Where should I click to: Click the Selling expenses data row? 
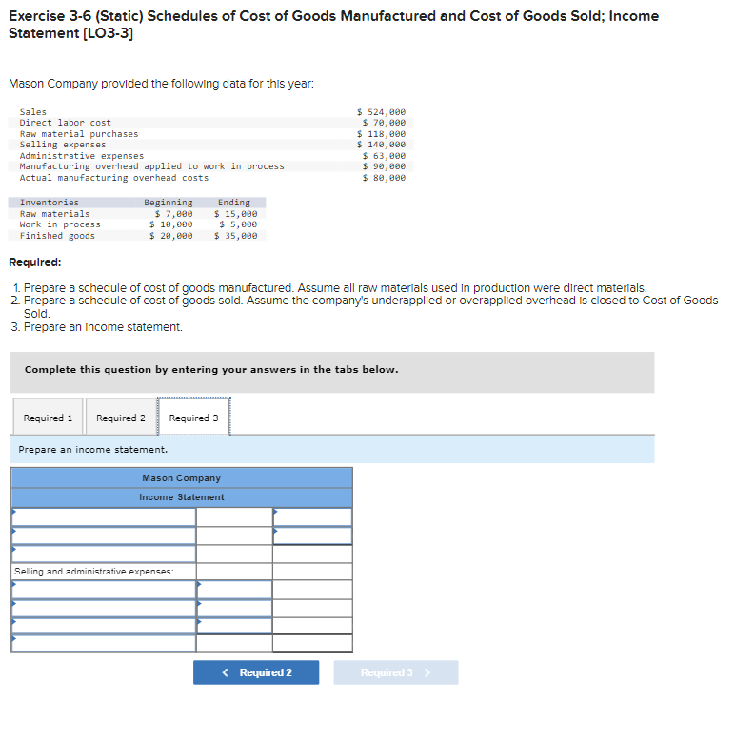point(211,145)
